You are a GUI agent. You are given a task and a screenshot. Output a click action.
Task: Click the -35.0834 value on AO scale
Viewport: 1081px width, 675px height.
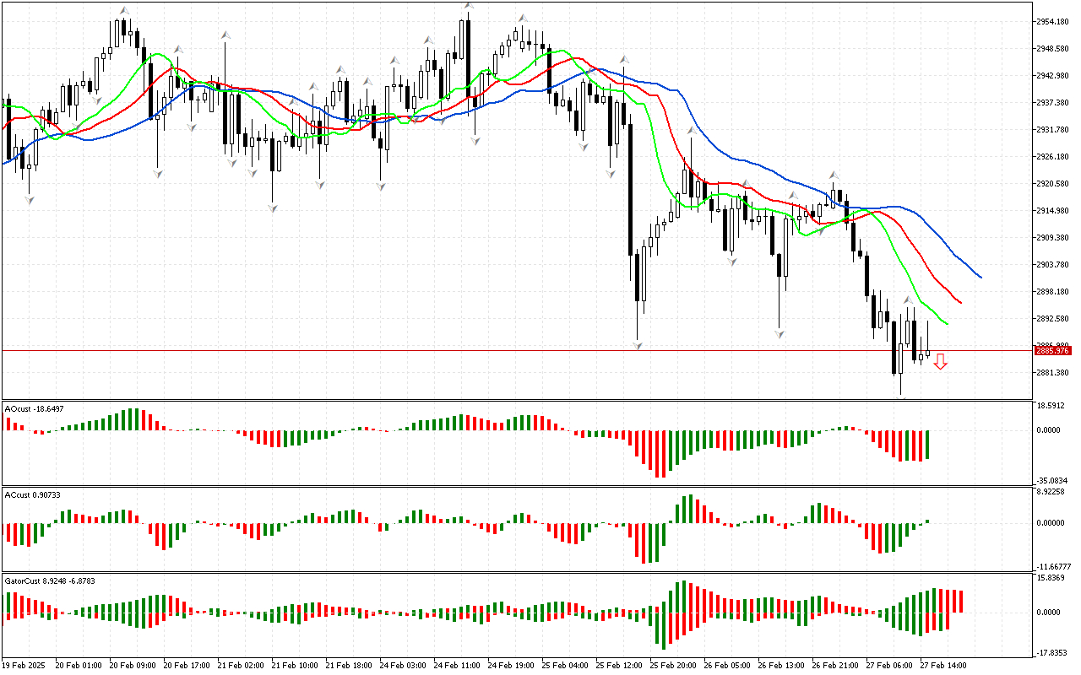click(x=1052, y=480)
